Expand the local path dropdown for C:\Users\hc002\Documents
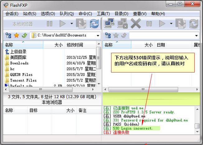 pos(97,35)
